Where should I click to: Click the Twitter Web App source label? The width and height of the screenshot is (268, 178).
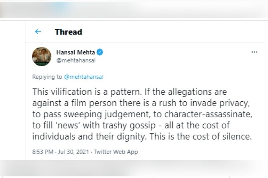(x=116, y=152)
